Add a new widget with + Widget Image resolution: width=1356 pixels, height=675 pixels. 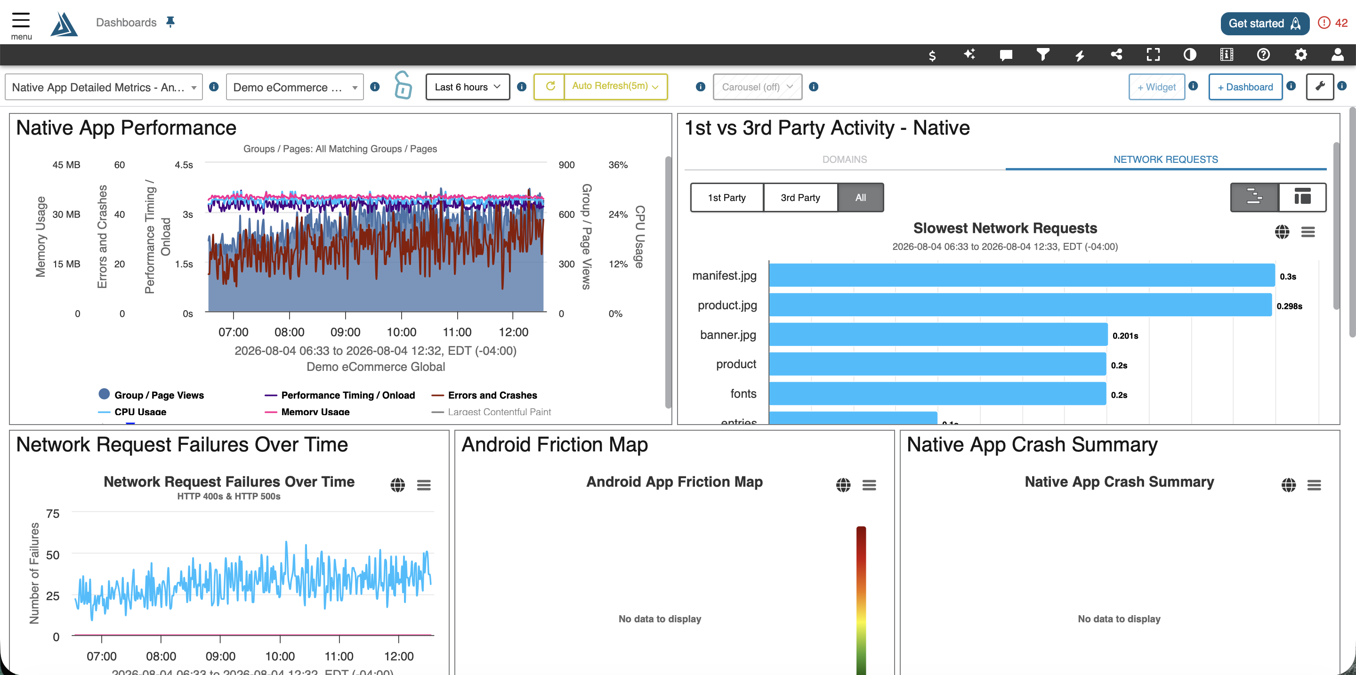click(x=1156, y=87)
